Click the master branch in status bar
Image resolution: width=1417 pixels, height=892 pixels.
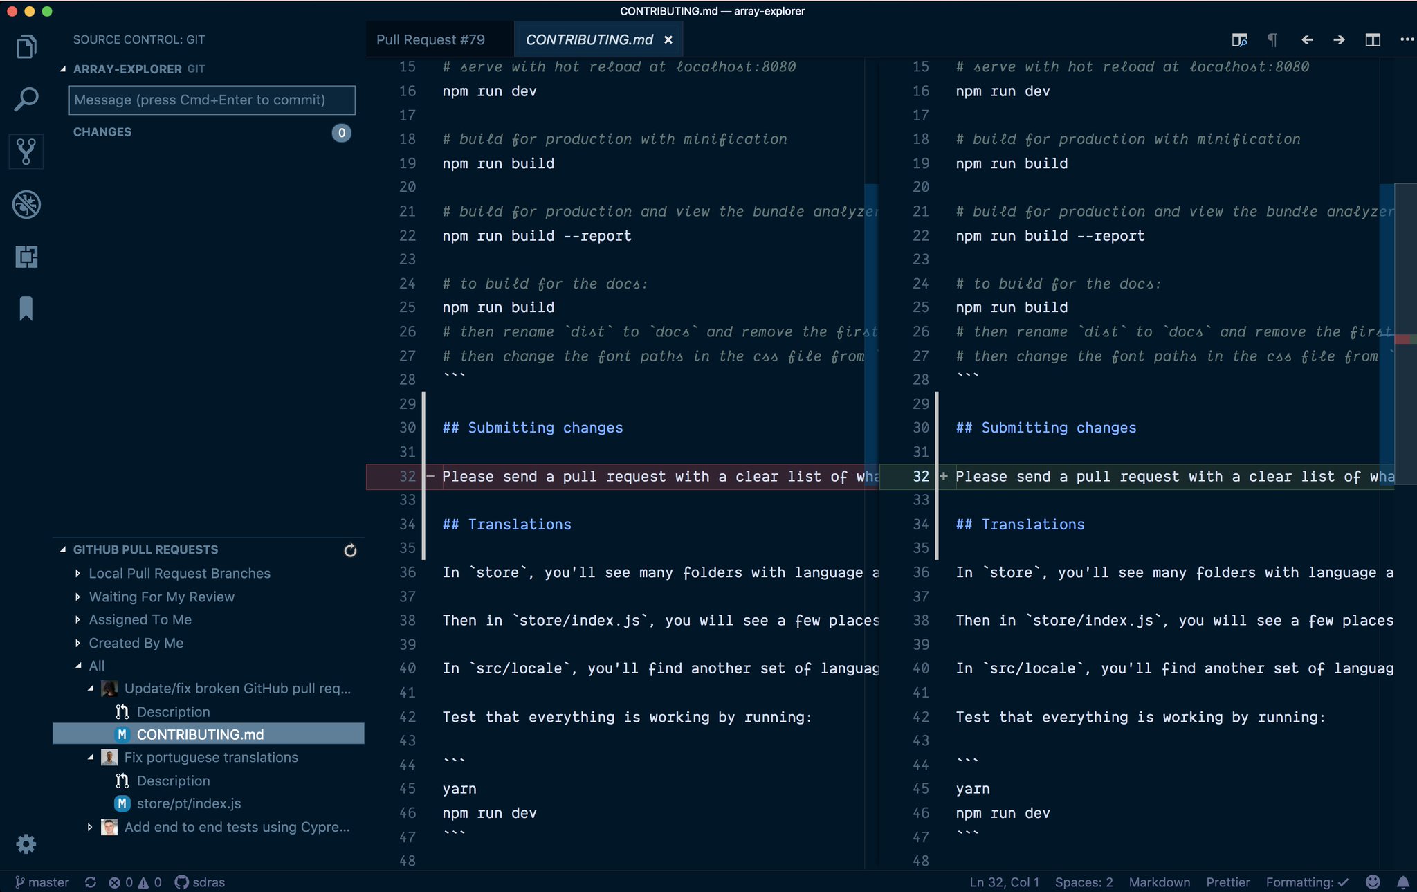[x=42, y=882]
